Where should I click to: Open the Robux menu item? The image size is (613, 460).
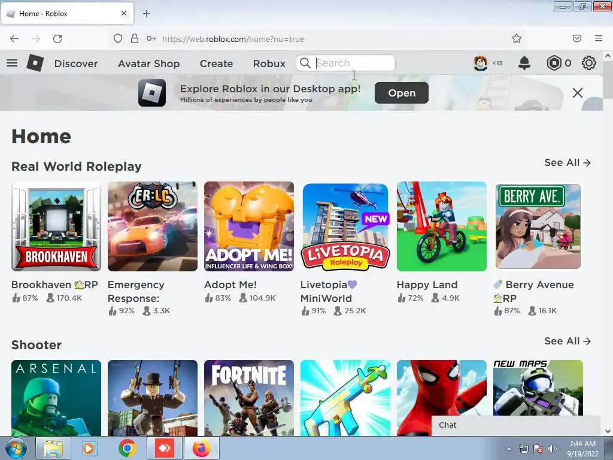coord(269,63)
